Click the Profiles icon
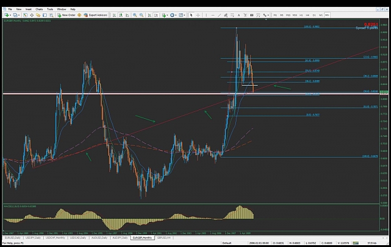This screenshot has height=247, width=391. (x=15, y=15)
